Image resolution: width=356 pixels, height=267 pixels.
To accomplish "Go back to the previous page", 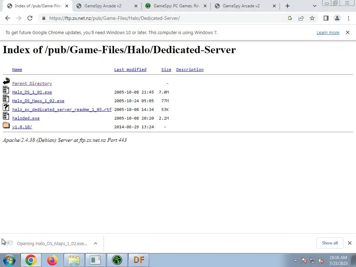I will click(8, 18).
